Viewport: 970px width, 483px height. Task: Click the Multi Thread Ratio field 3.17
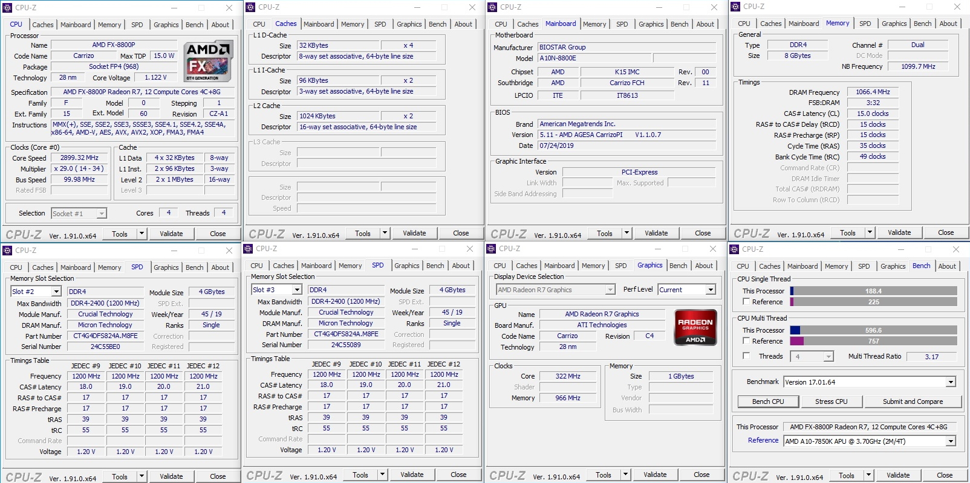tap(932, 357)
